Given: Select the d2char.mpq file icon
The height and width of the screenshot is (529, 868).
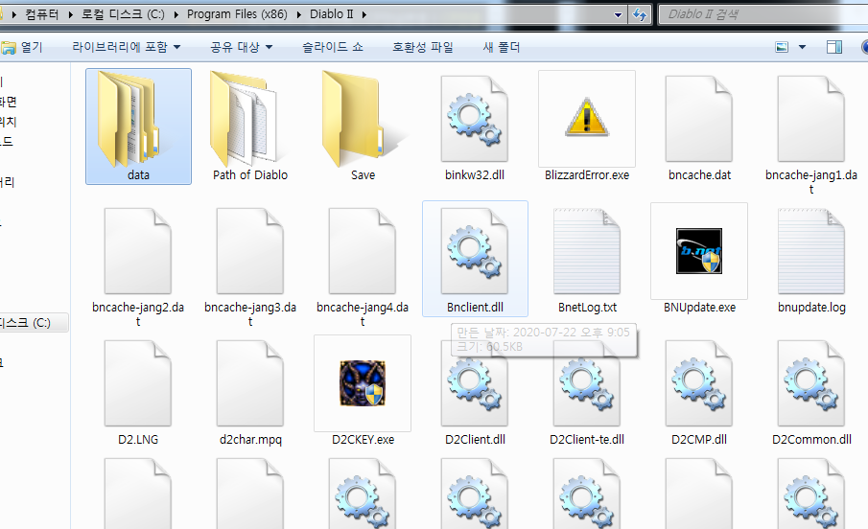Looking at the screenshot, I should click(x=250, y=383).
